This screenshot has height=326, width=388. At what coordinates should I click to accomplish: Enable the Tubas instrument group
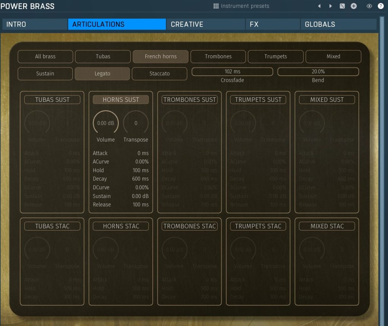coord(103,56)
